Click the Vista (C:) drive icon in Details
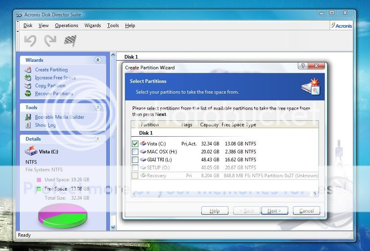The height and width of the screenshot is (251, 370). [31, 151]
